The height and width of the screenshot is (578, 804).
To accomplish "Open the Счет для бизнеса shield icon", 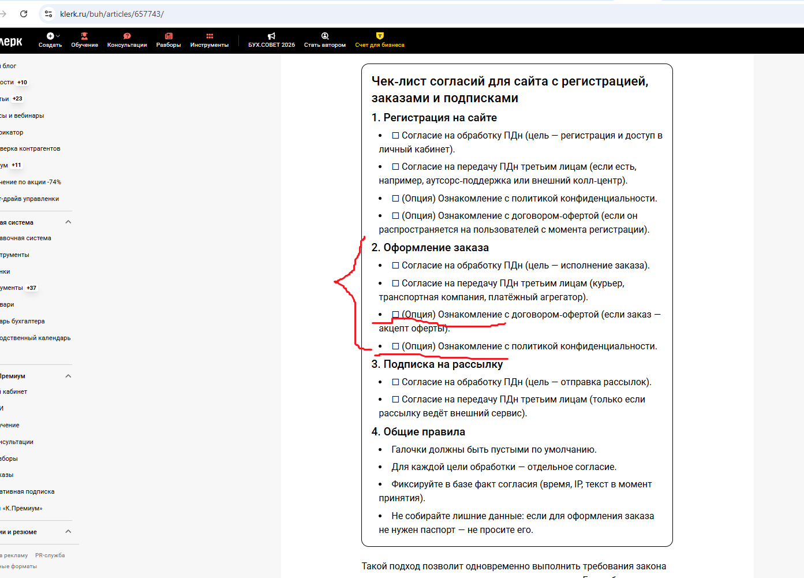I will coord(380,36).
